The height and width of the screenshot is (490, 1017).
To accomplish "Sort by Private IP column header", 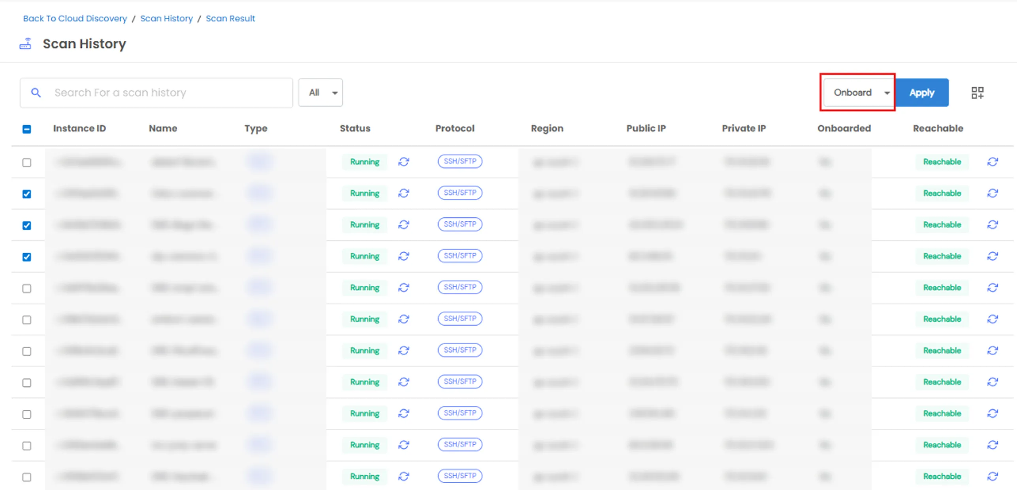I will tap(744, 128).
